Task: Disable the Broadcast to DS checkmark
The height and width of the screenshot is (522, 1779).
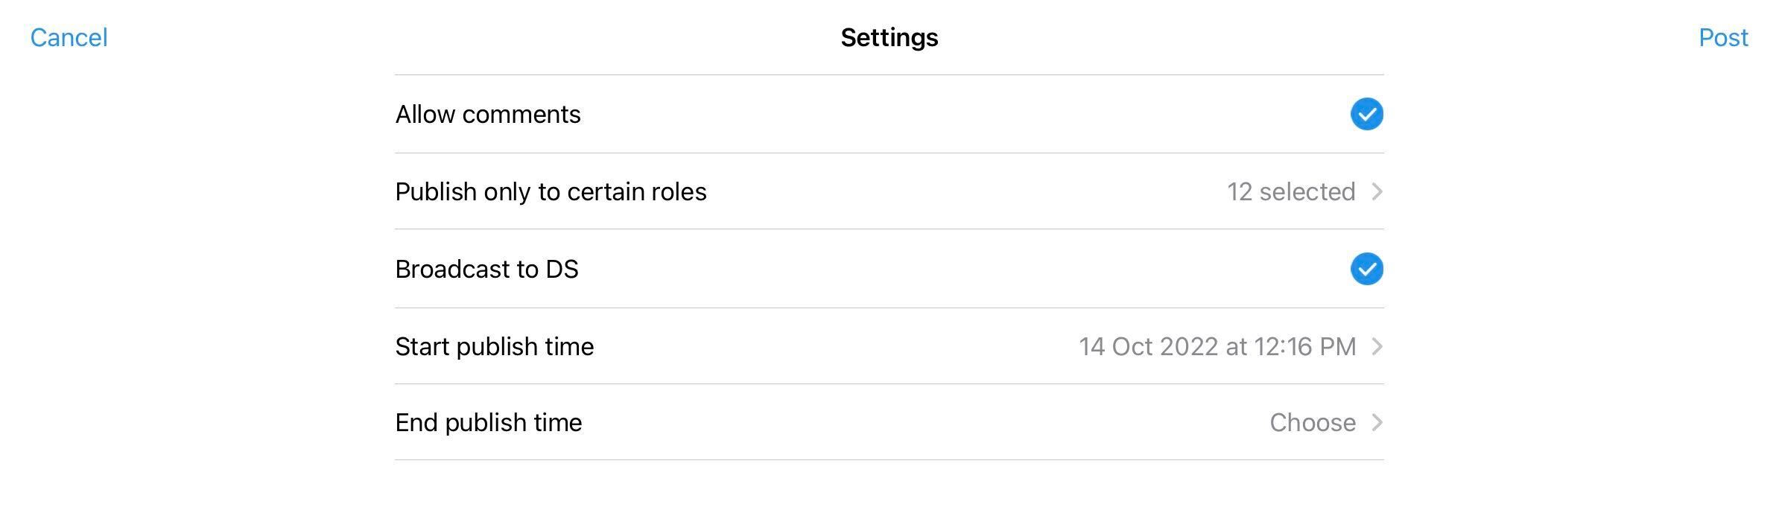Action: [1366, 269]
